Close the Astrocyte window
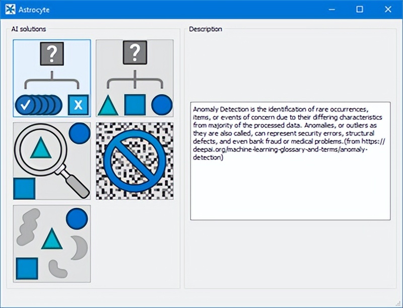403x308 pixels. tap(388, 10)
